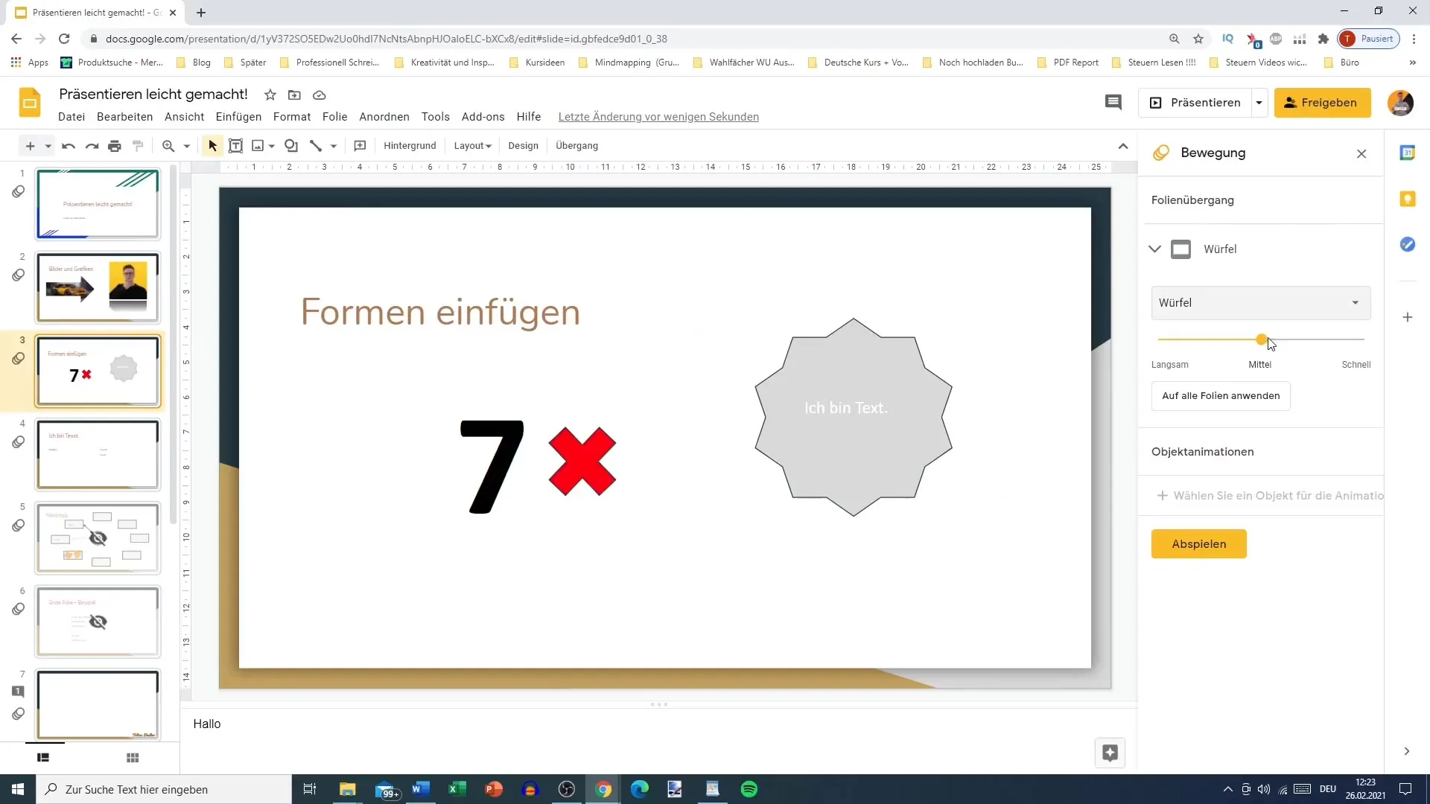Open the insert image dropdown arrow
The image size is (1430, 804).
coord(272,146)
